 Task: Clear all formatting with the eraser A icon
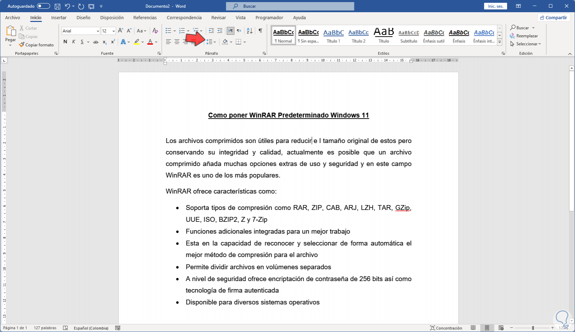155,31
